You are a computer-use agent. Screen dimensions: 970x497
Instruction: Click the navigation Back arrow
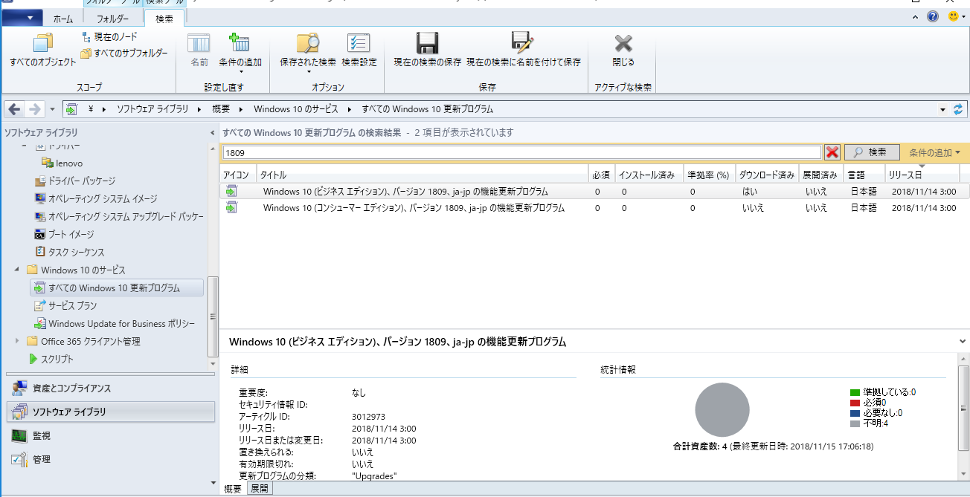(x=14, y=109)
